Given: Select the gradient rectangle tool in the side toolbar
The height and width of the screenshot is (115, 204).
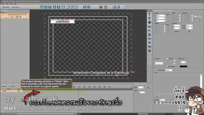Looking at the screenshot, I should click(149, 31).
